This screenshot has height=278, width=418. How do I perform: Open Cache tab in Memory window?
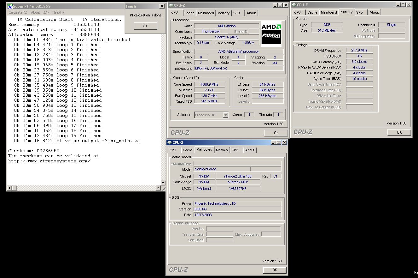312,12
